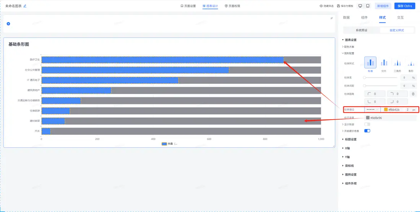Select the 分片 bar style icon
Screen dimensions: 420x212
[384, 63]
